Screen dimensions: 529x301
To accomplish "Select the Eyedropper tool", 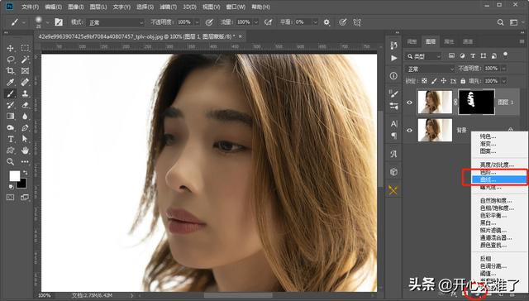I will tap(10, 82).
